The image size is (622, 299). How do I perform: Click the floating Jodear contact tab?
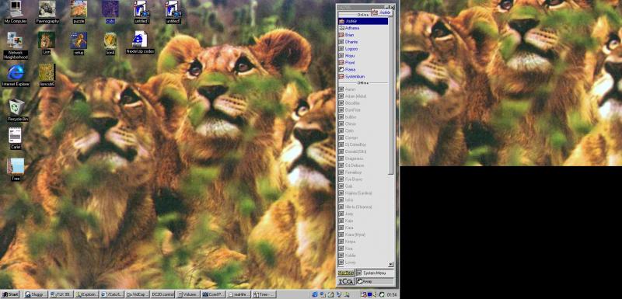[382, 12]
